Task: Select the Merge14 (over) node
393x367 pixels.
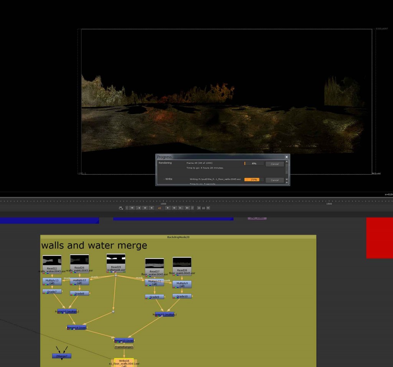Action: point(77,328)
